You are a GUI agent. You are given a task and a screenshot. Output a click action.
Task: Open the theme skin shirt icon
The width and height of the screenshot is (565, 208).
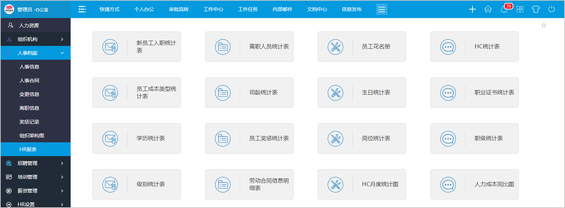pos(536,9)
